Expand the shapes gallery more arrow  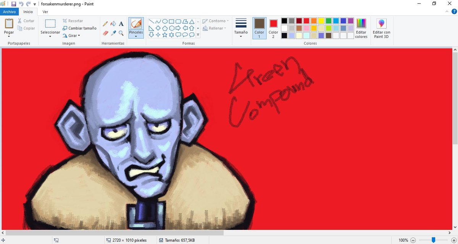198,35
